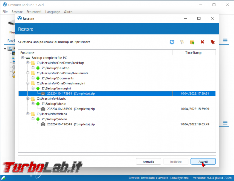
Task: Click green status dot beside Z:\Backup\Videos
Action: [38, 119]
